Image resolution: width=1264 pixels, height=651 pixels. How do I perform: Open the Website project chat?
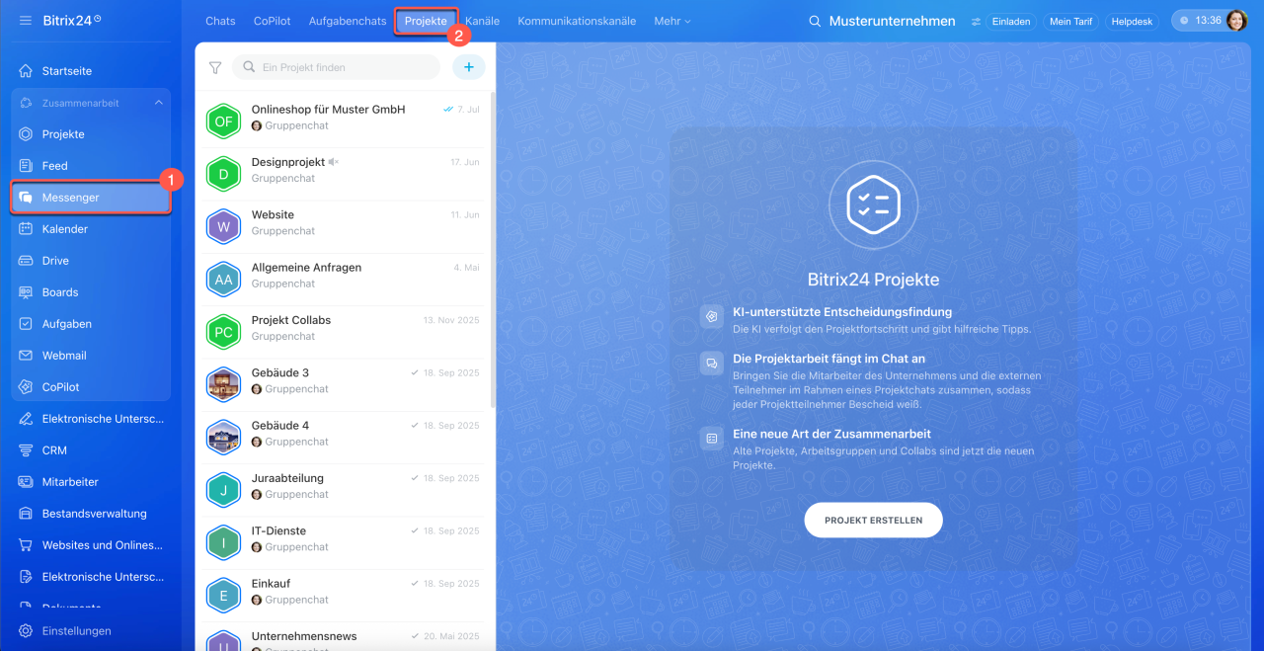343,226
